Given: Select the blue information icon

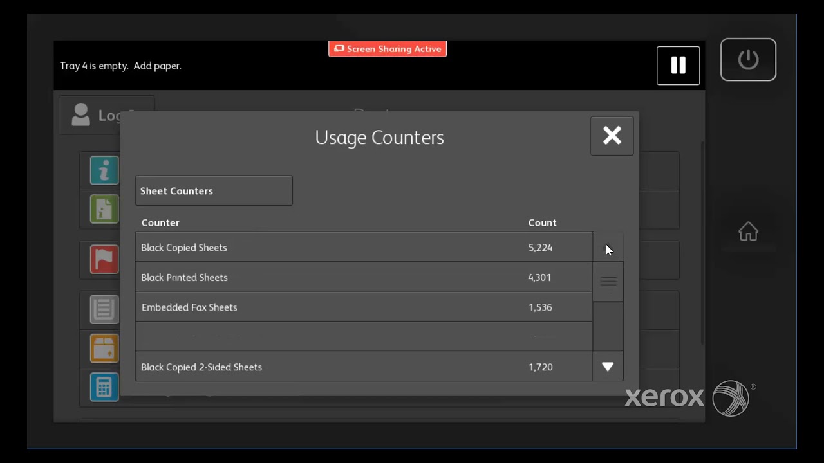Looking at the screenshot, I should click(x=104, y=170).
